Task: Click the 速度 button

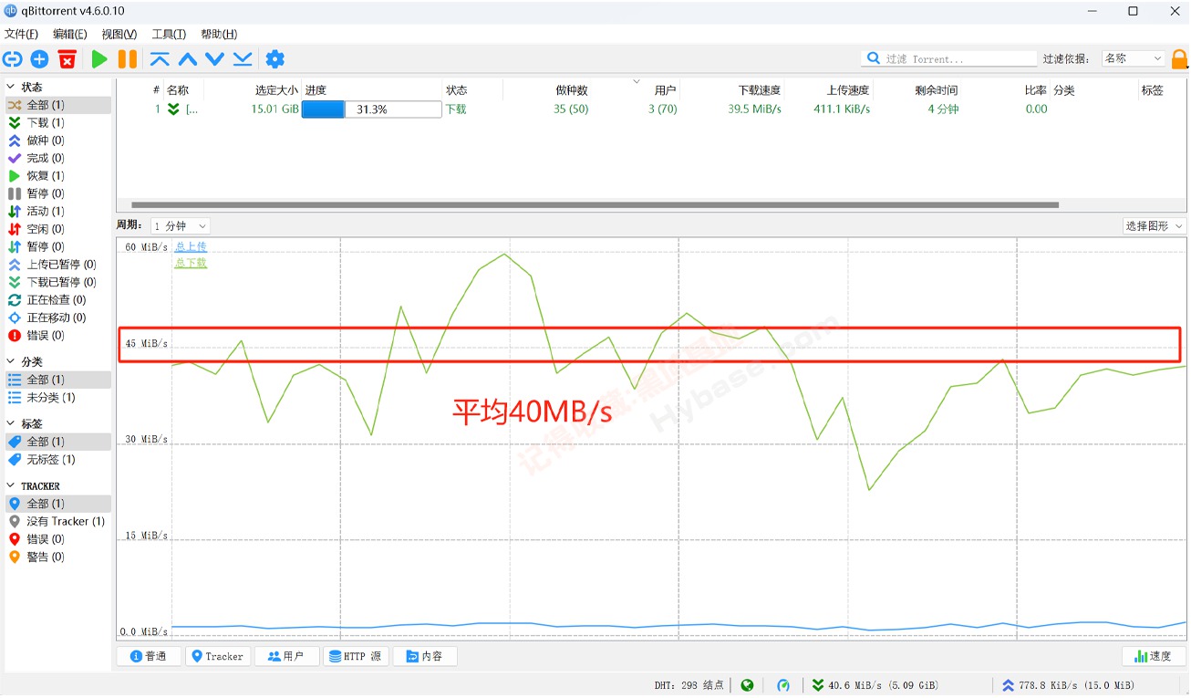Action: pos(1153,656)
